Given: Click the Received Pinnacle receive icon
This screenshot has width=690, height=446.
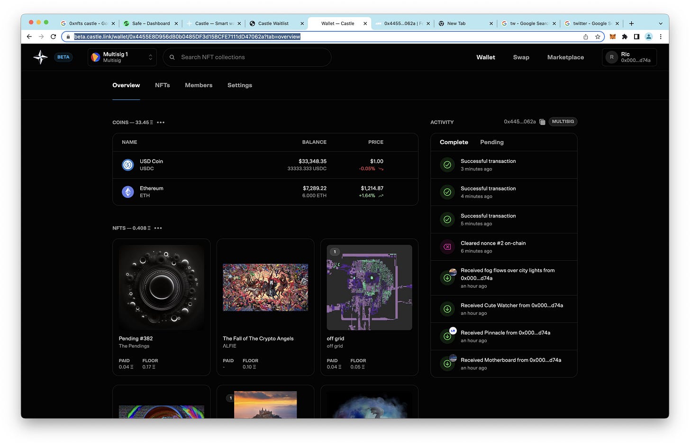Looking at the screenshot, I should click(x=447, y=336).
